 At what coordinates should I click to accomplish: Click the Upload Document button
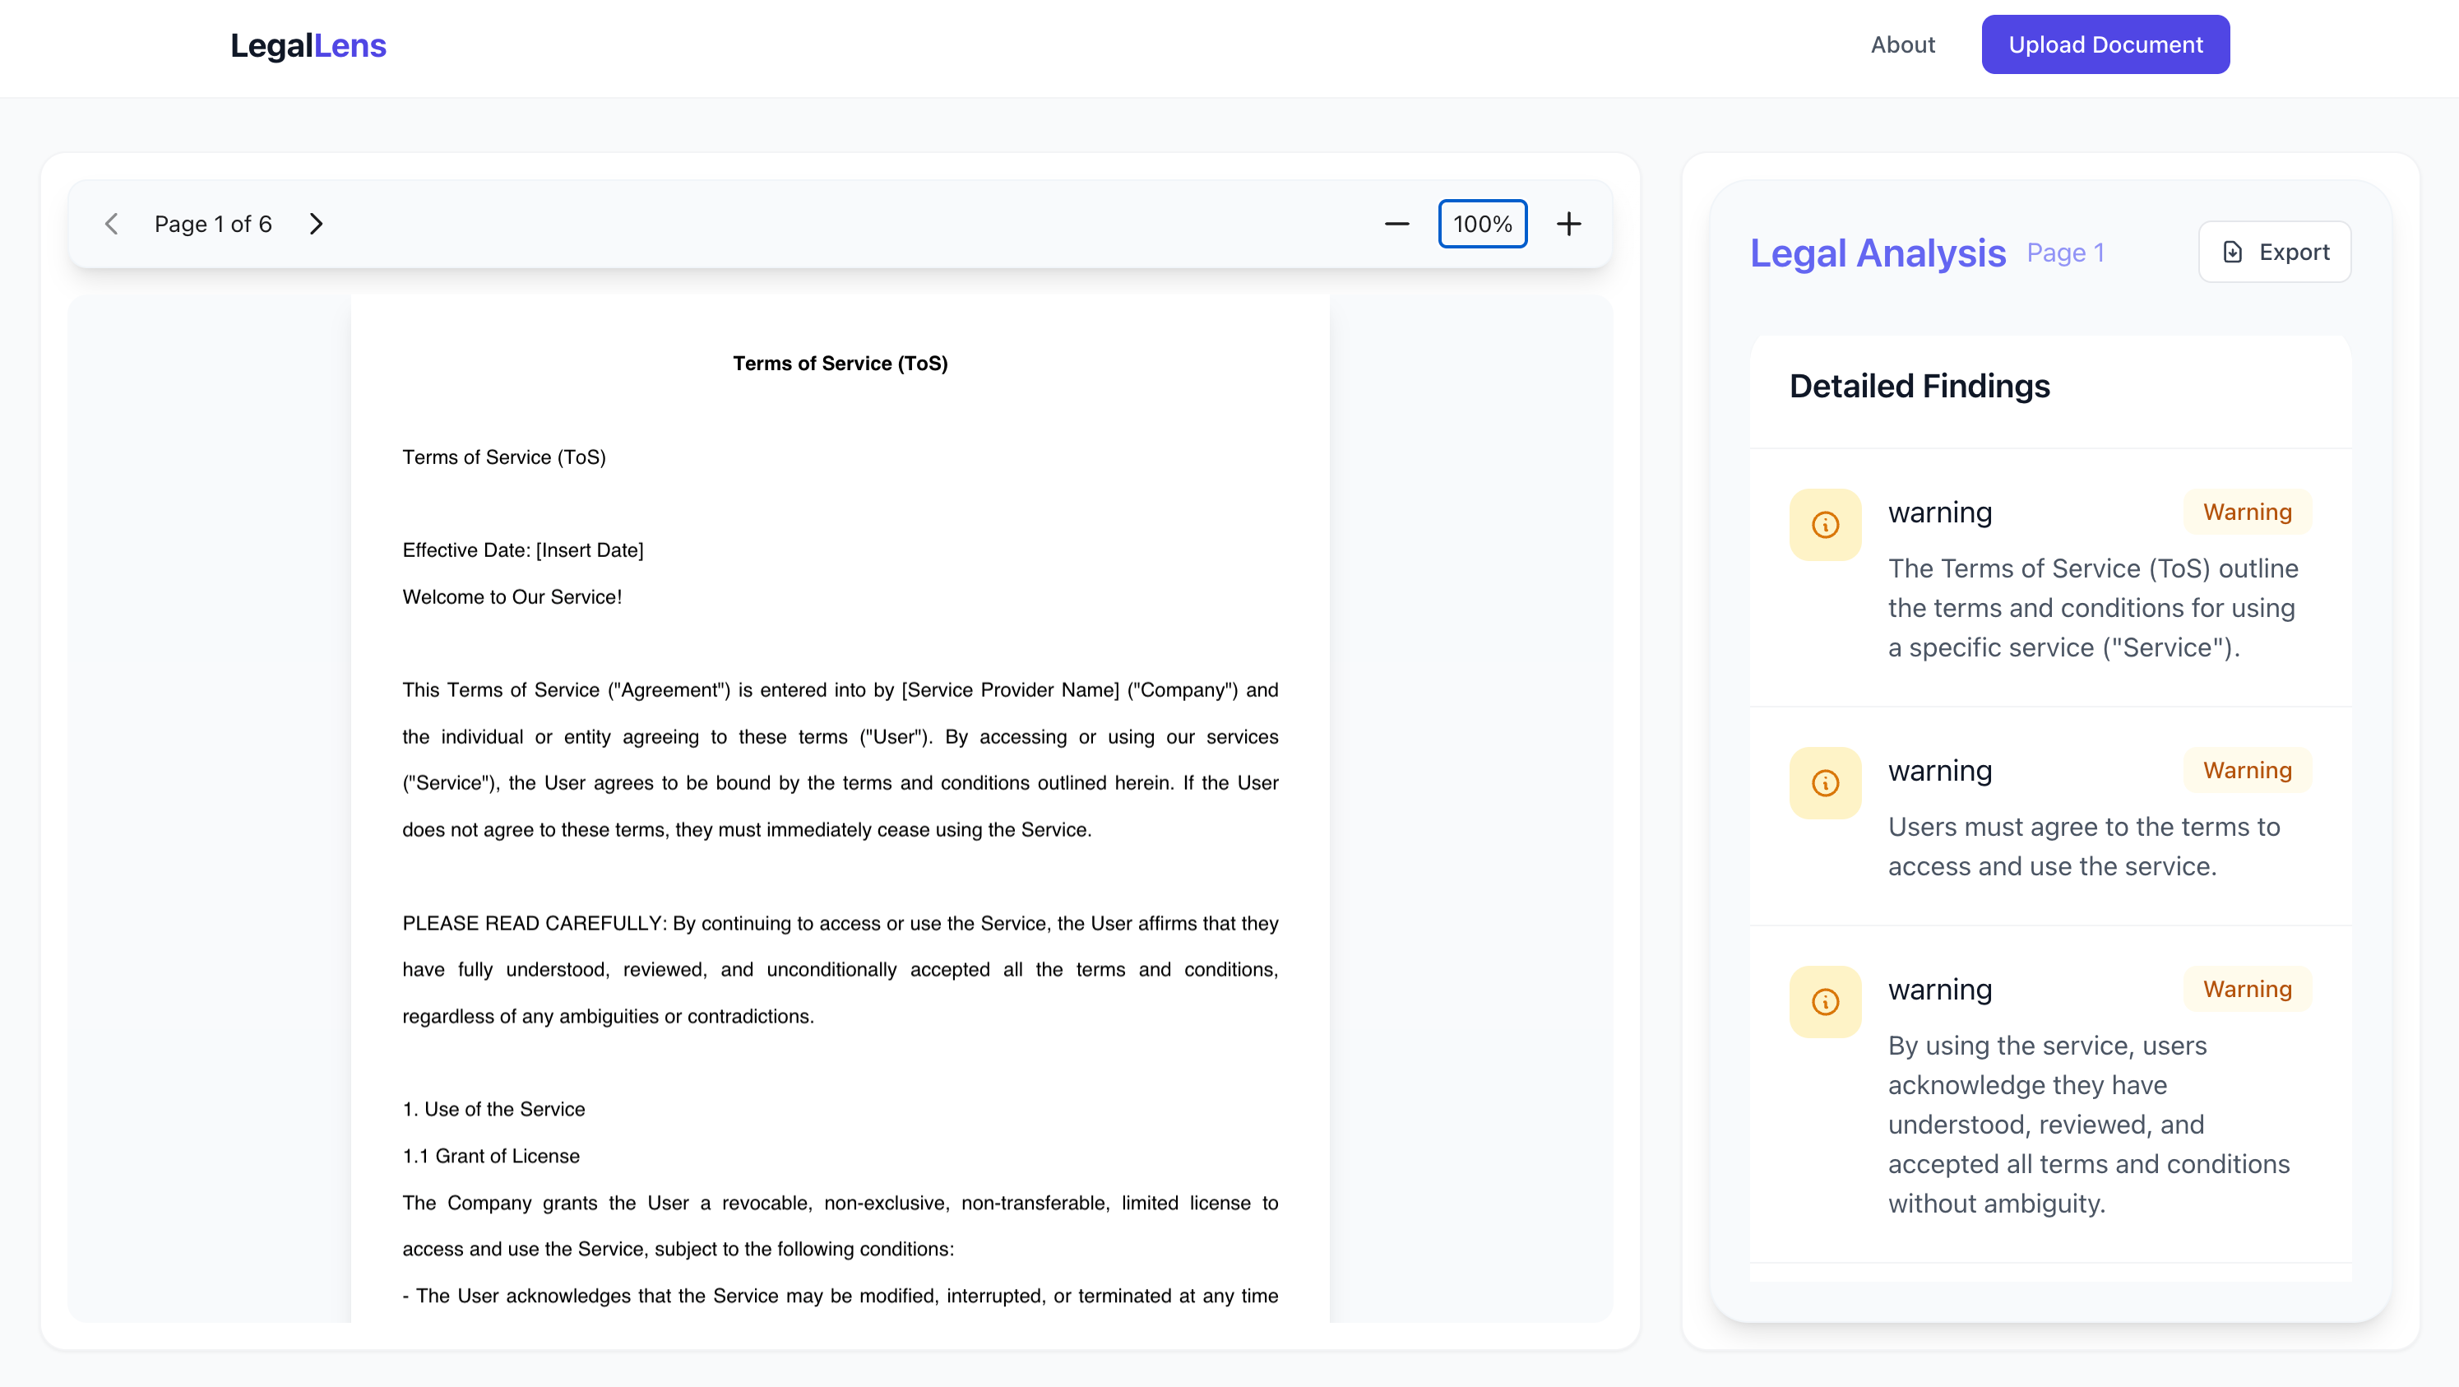[2104, 45]
